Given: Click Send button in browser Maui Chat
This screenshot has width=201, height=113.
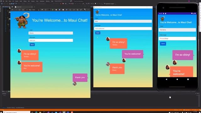Looking at the screenshot, I should pos(32,45).
